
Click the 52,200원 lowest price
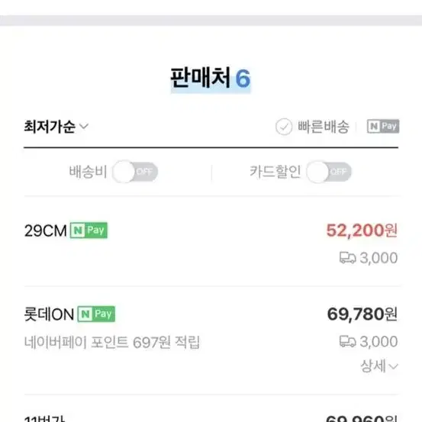362,230
